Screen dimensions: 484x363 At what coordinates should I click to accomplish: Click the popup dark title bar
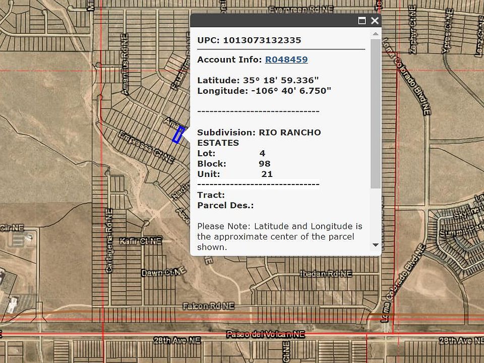272,21
